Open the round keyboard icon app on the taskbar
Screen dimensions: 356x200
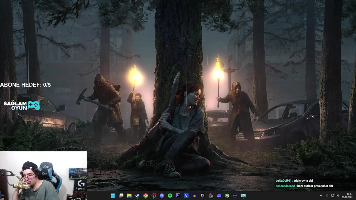(235, 196)
